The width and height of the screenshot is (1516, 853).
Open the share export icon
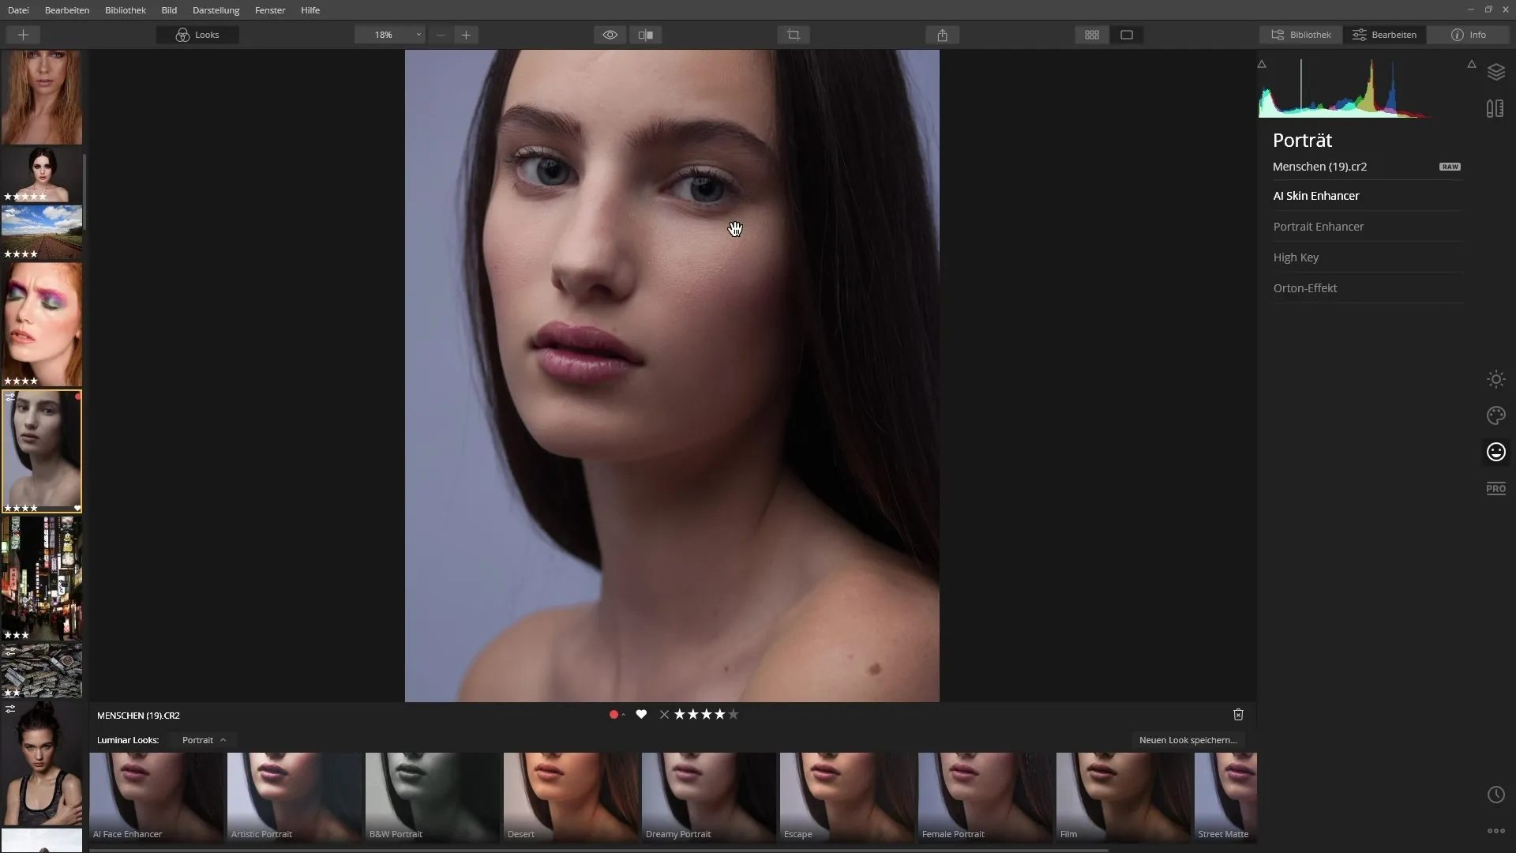click(942, 35)
